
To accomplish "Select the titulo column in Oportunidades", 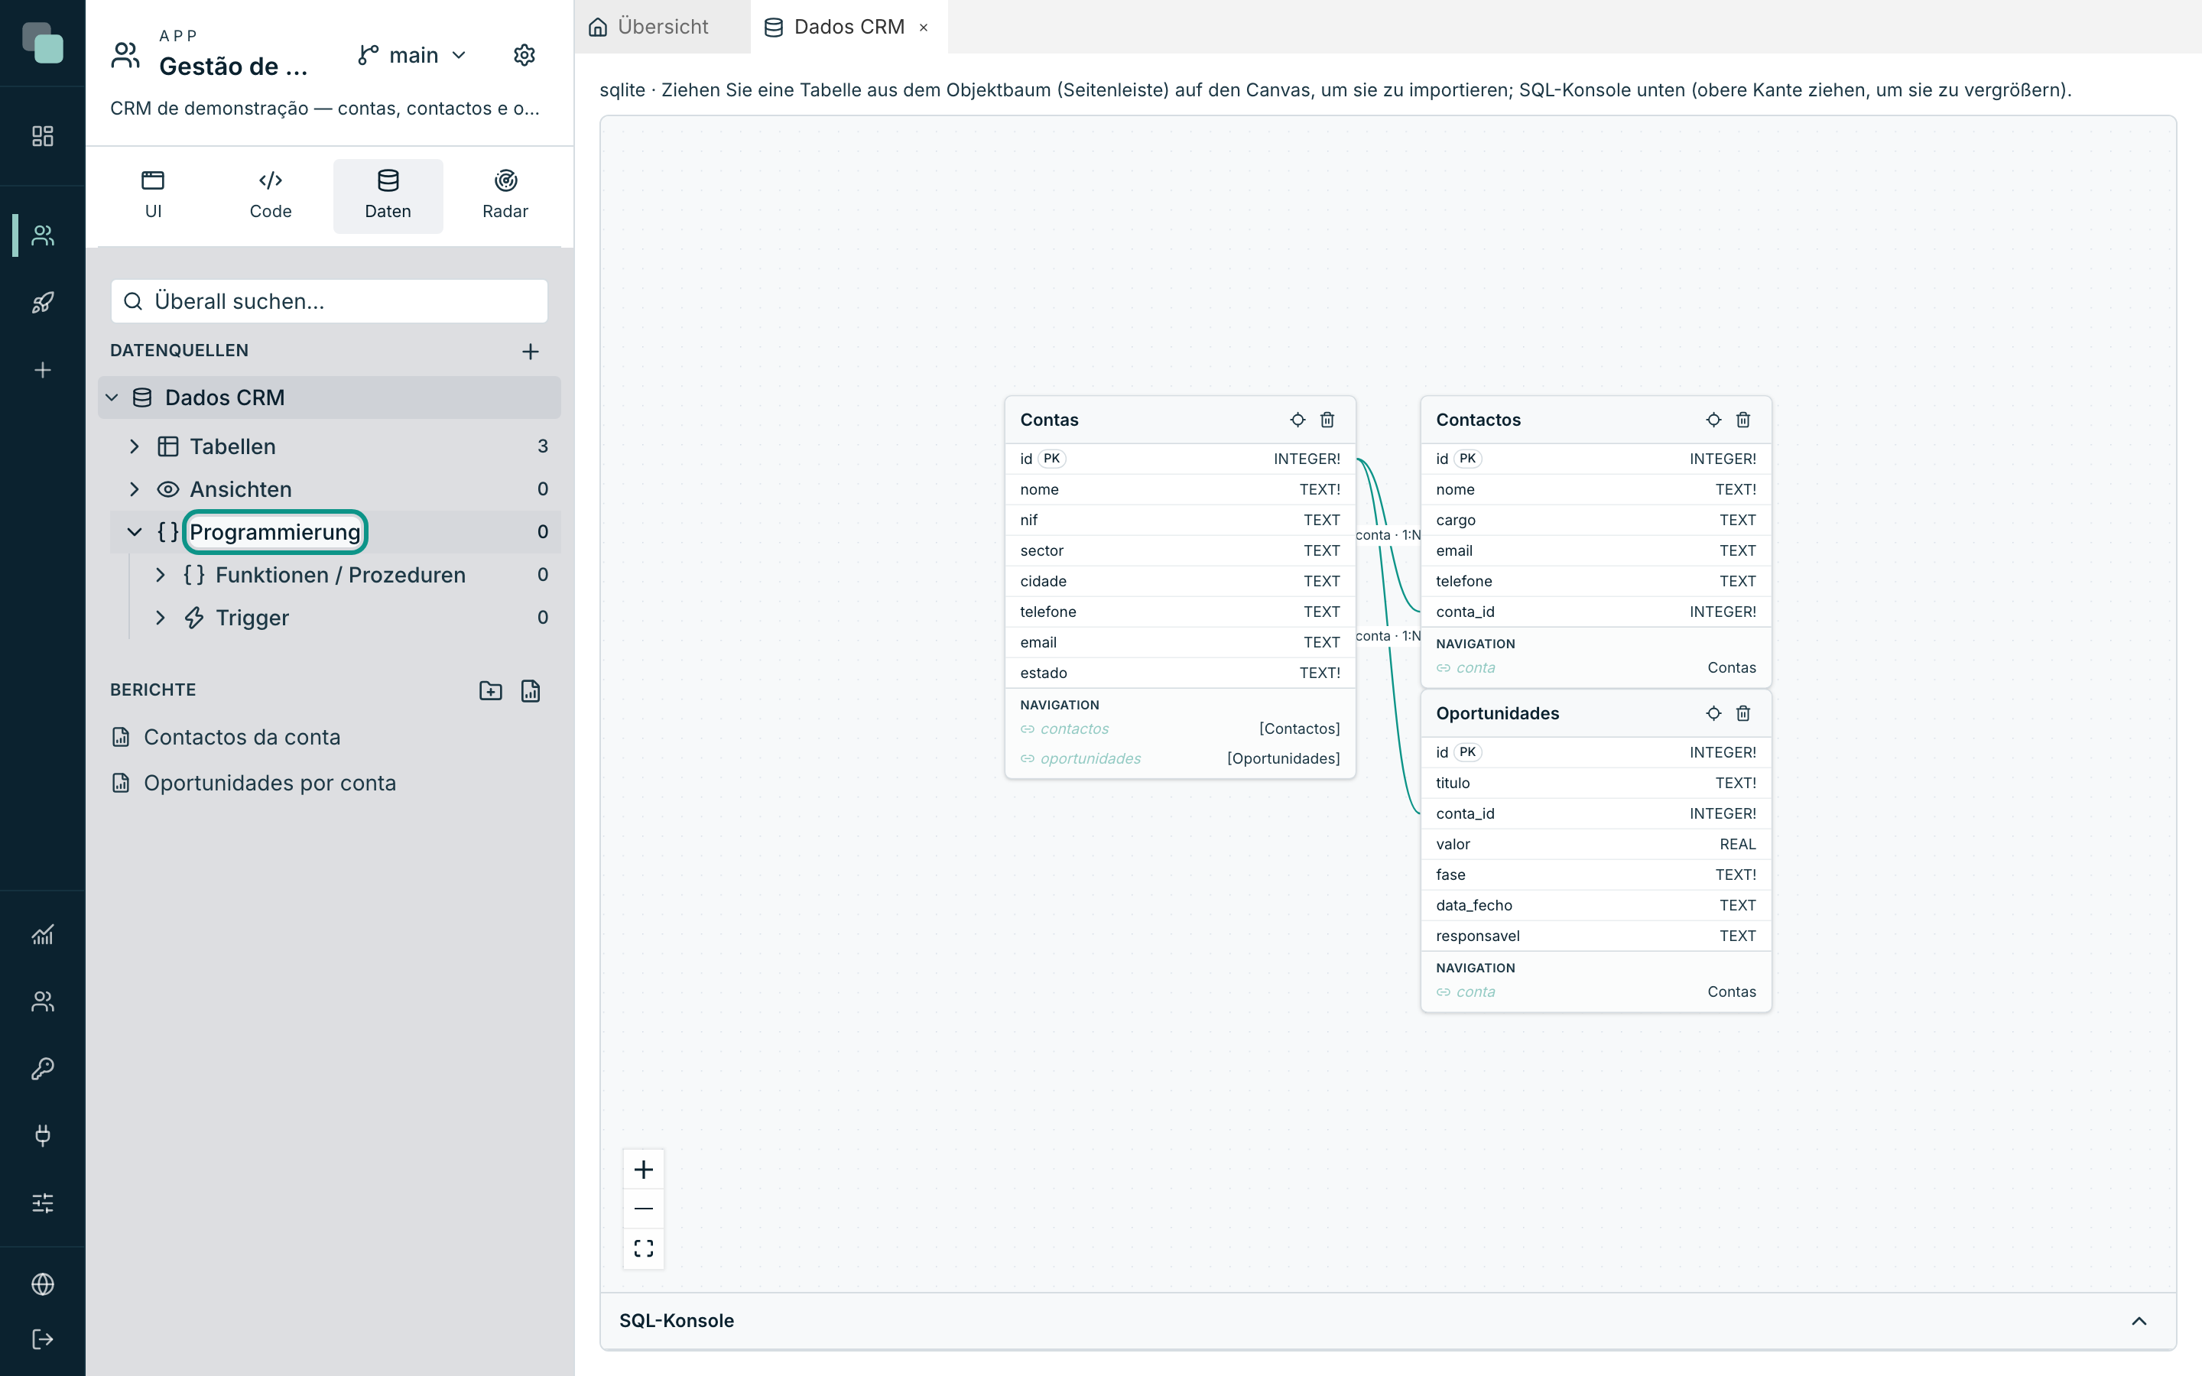I will 1596,783.
